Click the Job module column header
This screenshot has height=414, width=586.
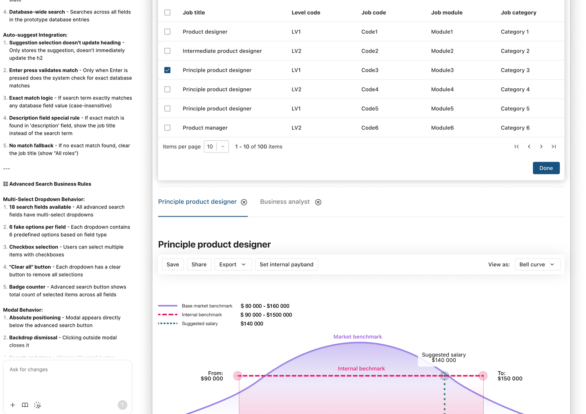tap(447, 12)
